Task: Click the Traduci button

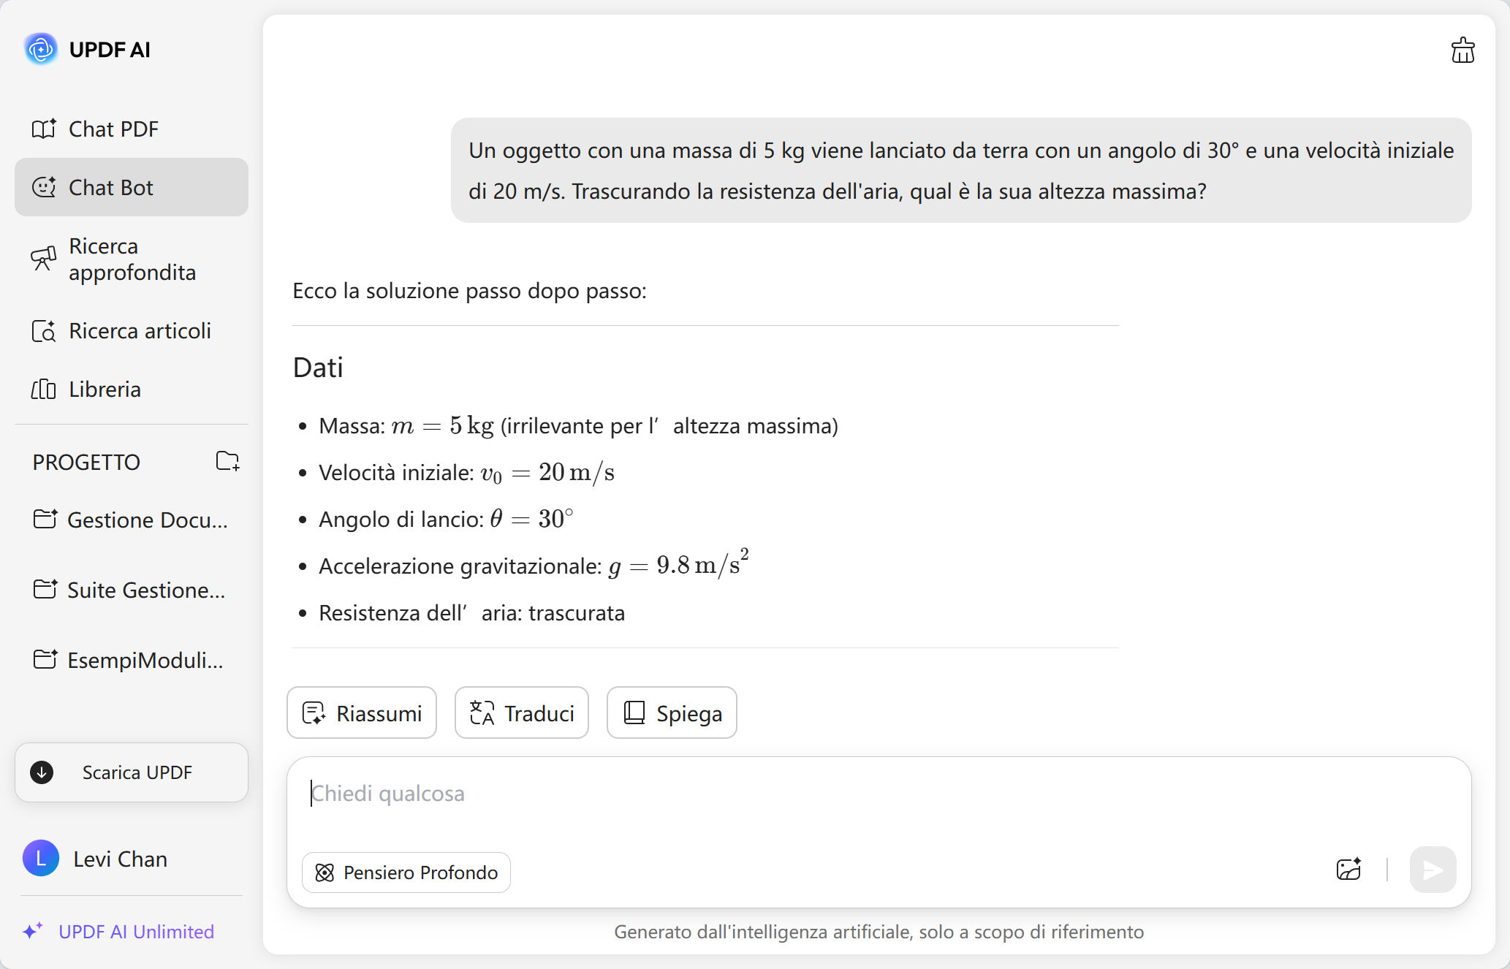Action: click(520, 712)
